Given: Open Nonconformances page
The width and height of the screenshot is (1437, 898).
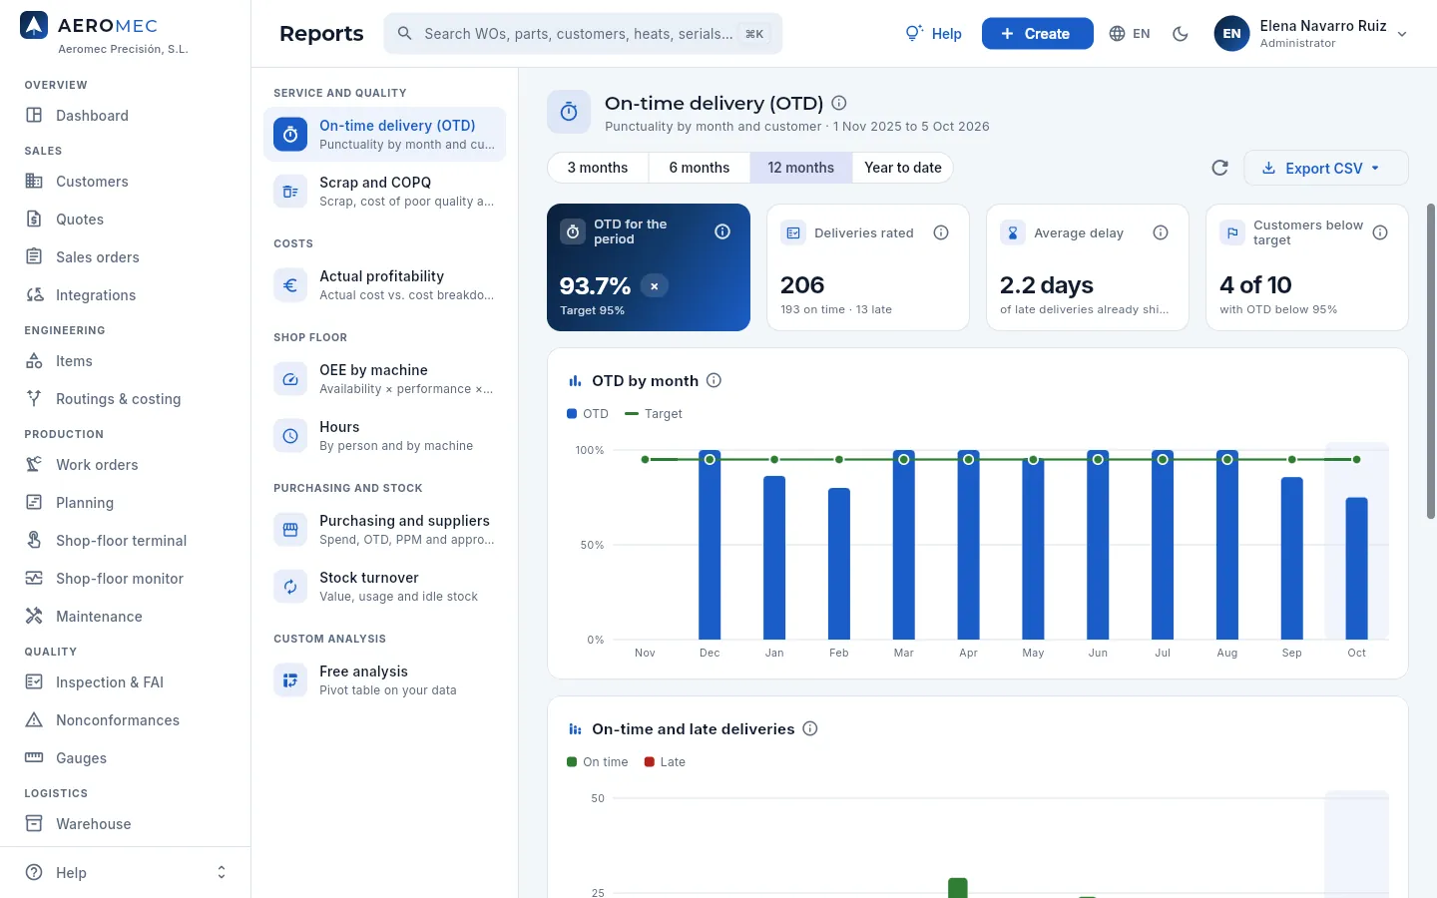Looking at the screenshot, I should [125, 719].
